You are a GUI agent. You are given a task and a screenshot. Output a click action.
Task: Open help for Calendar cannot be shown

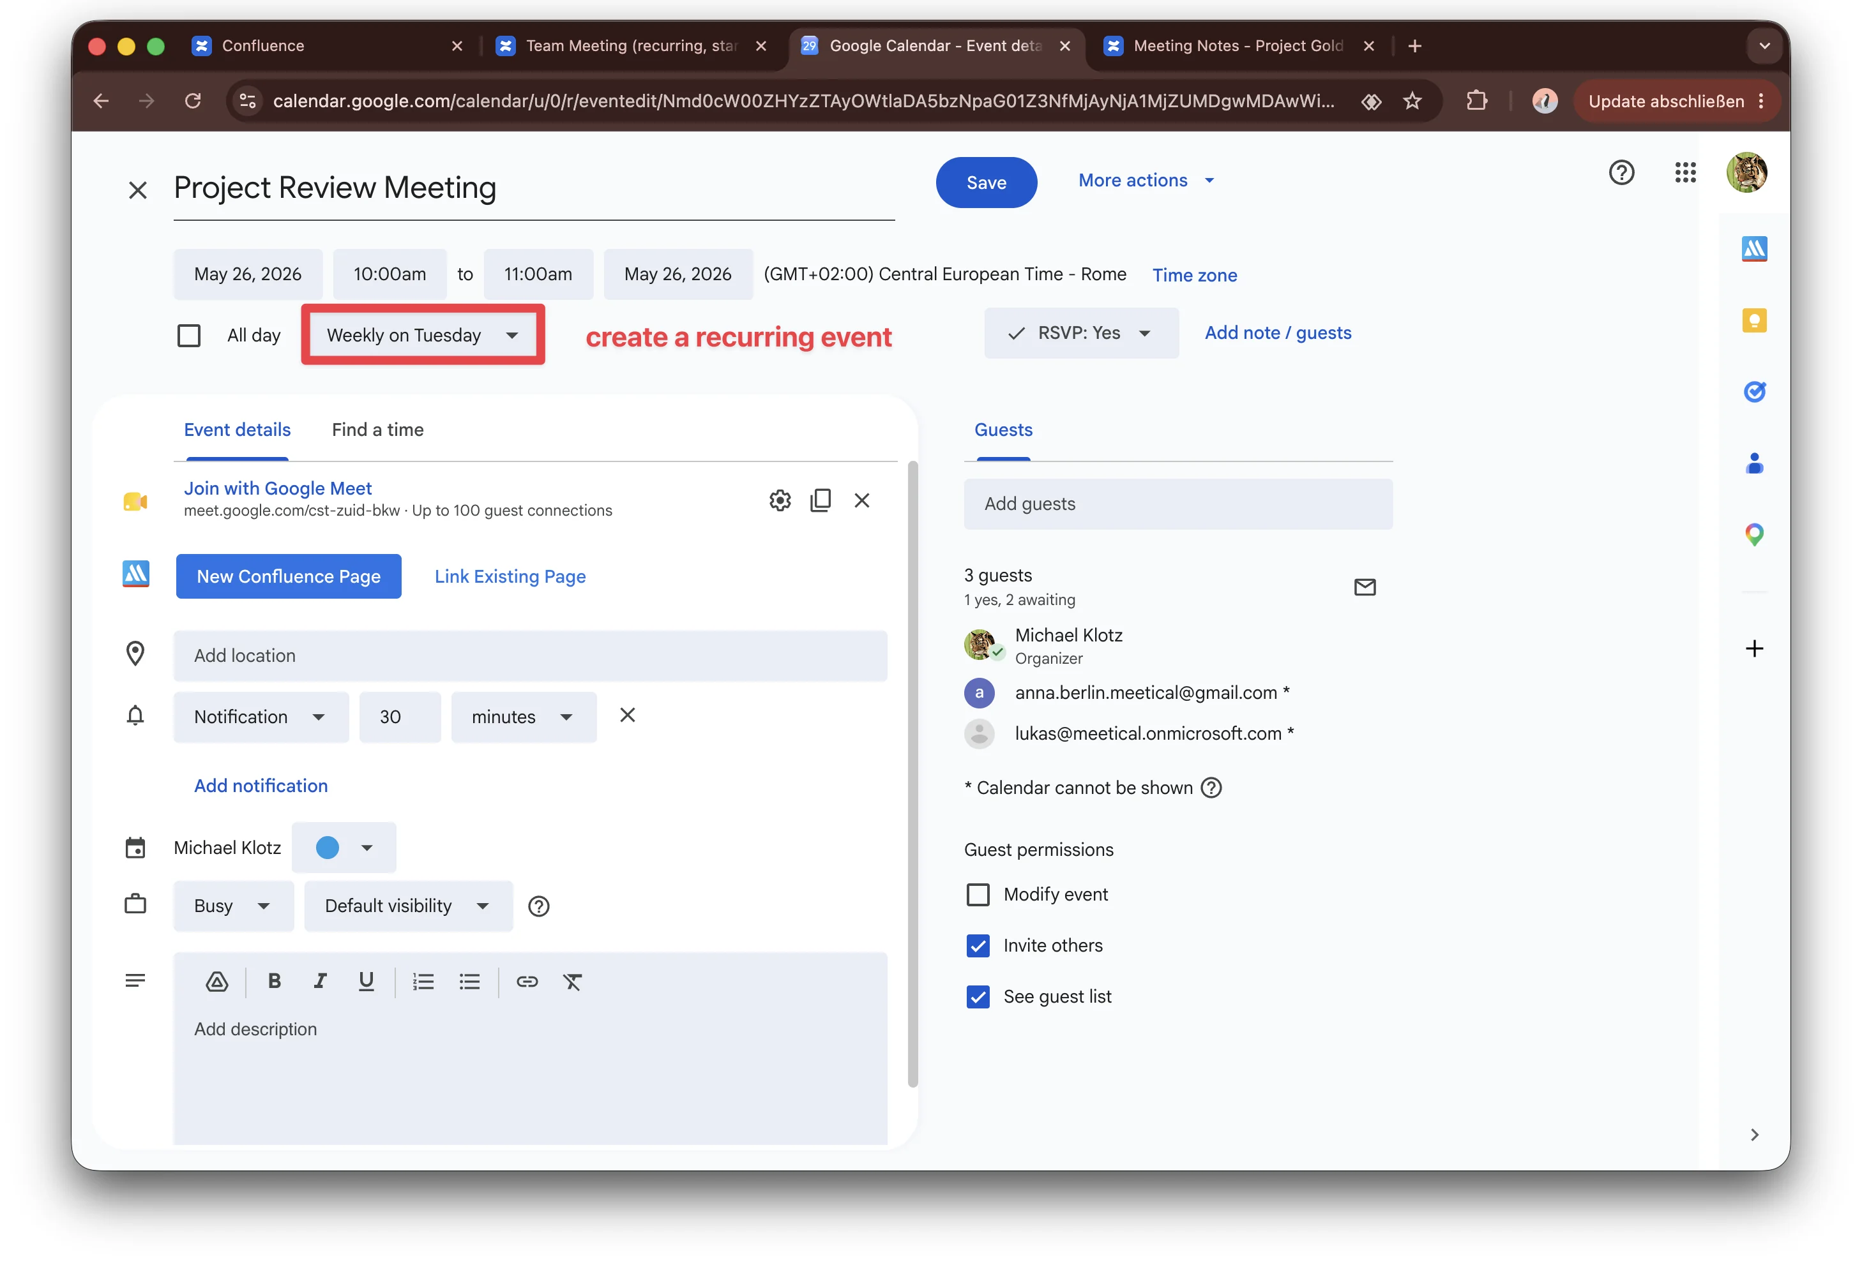(1211, 788)
